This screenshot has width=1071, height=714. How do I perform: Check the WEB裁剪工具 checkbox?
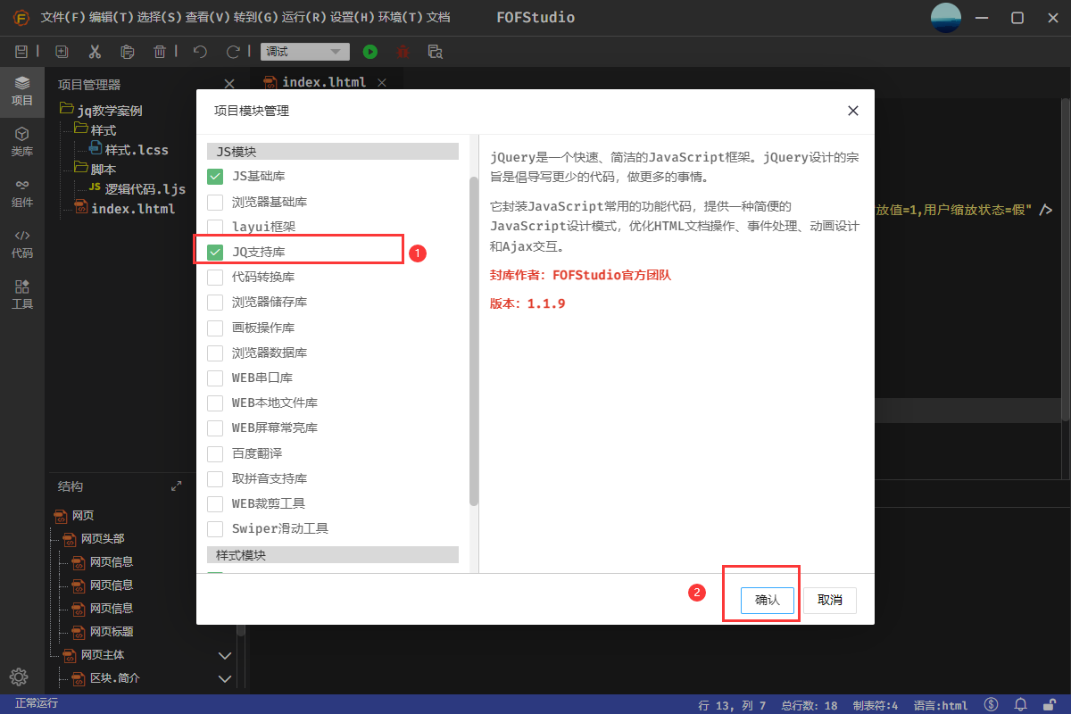pos(215,503)
